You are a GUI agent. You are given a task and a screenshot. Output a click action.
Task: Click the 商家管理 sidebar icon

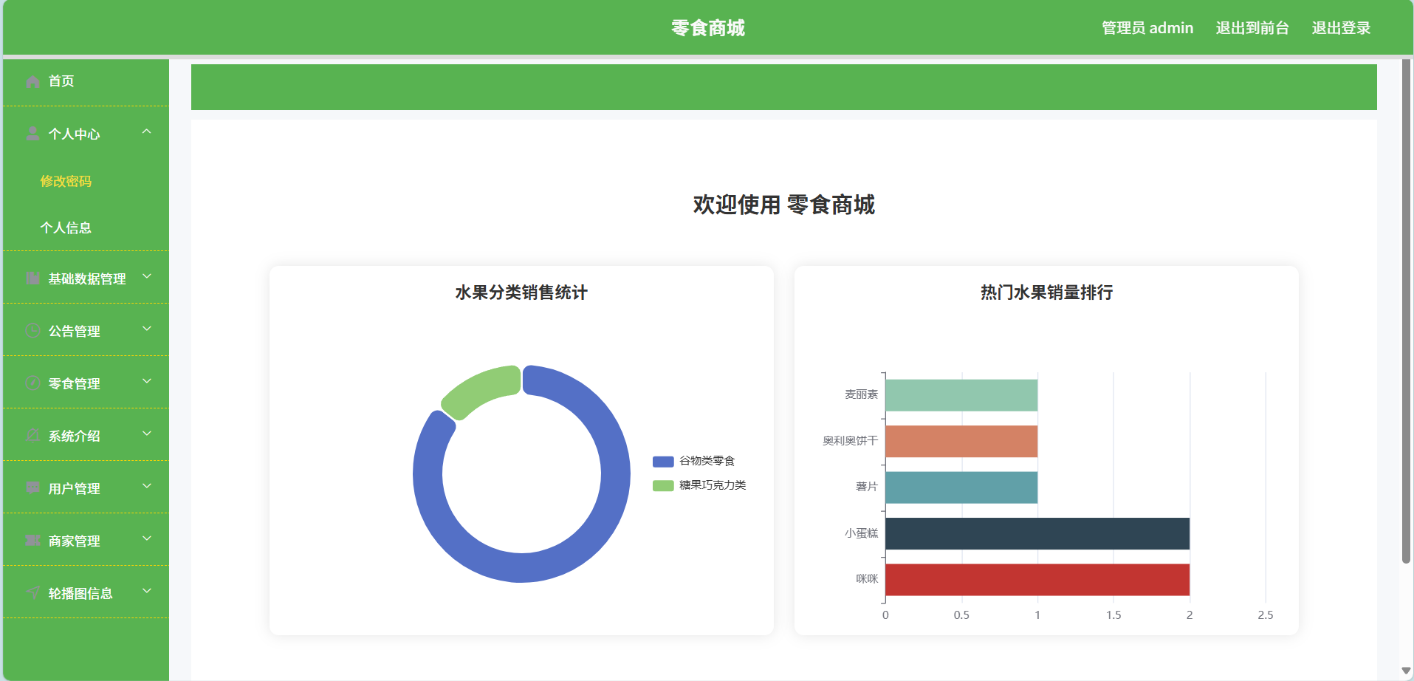[32, 541]
